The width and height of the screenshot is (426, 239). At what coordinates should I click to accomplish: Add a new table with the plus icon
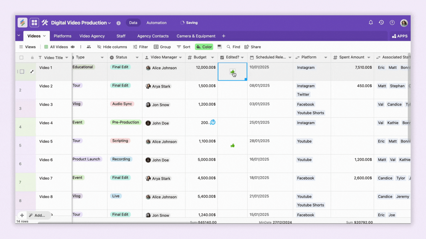[x=224, y=36]
